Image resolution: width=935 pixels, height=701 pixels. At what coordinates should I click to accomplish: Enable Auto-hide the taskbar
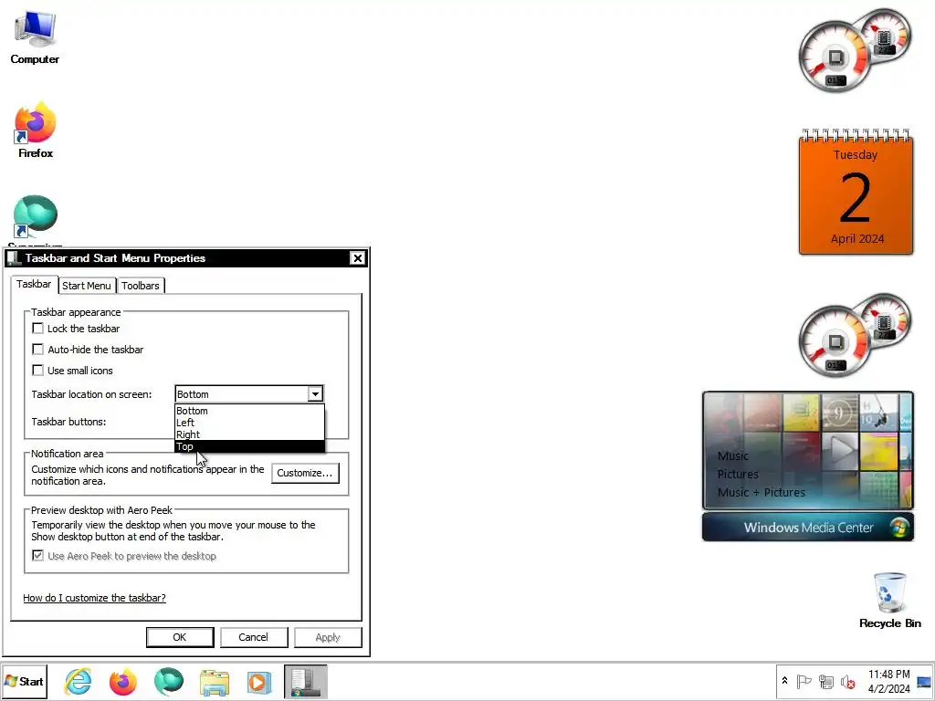tap(37, 350)
